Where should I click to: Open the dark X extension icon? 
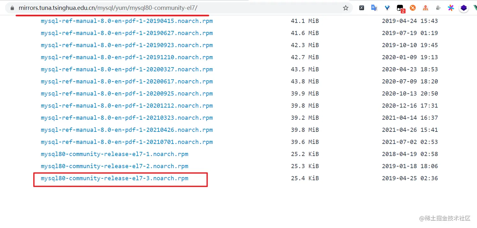(361, 8)
